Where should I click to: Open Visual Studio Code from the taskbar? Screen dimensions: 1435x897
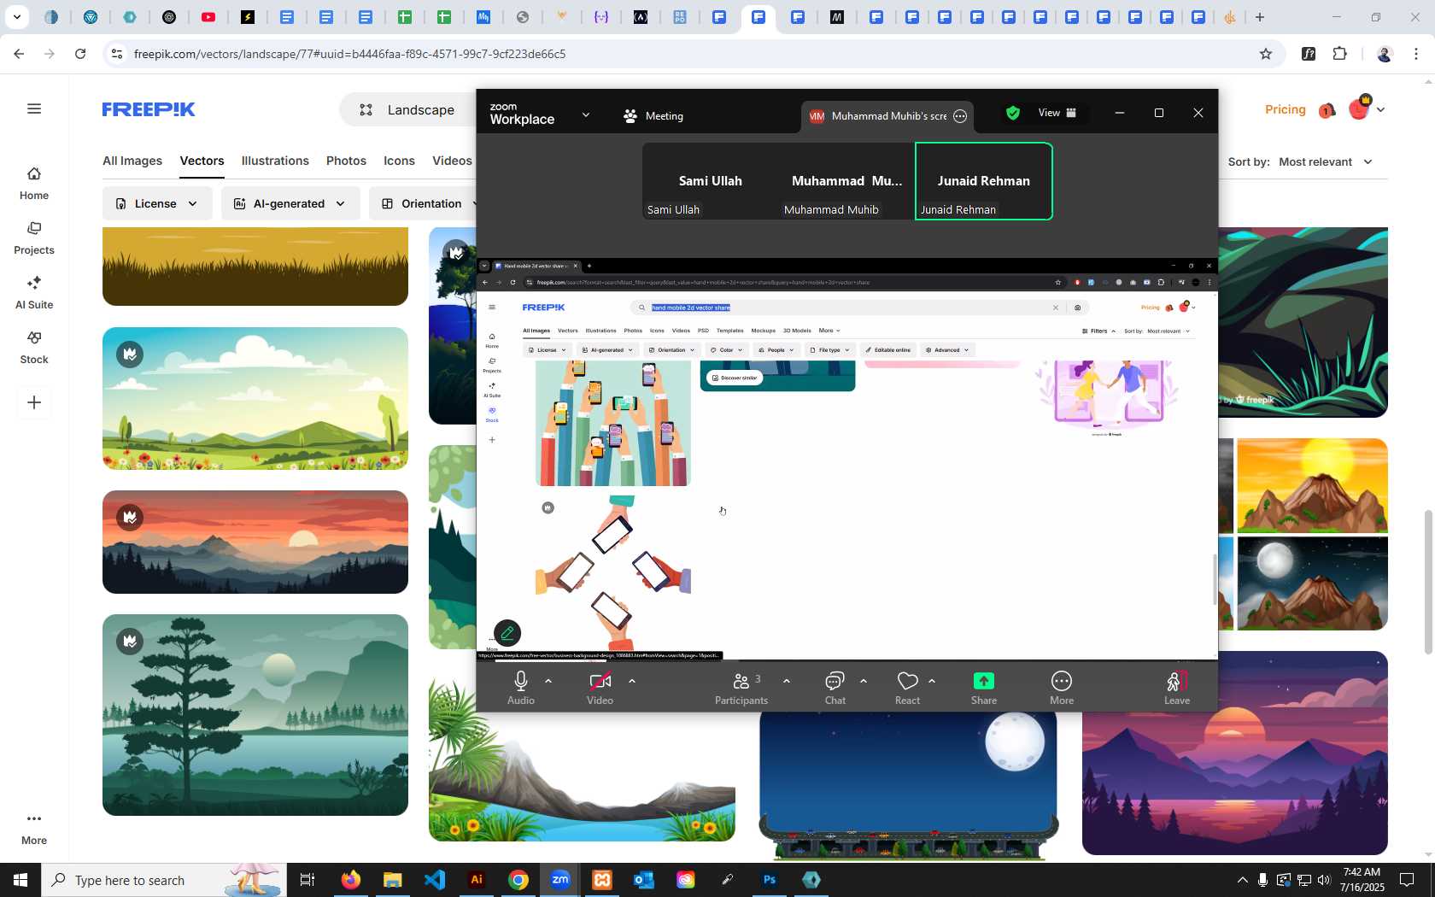click(x=435, y=880)
